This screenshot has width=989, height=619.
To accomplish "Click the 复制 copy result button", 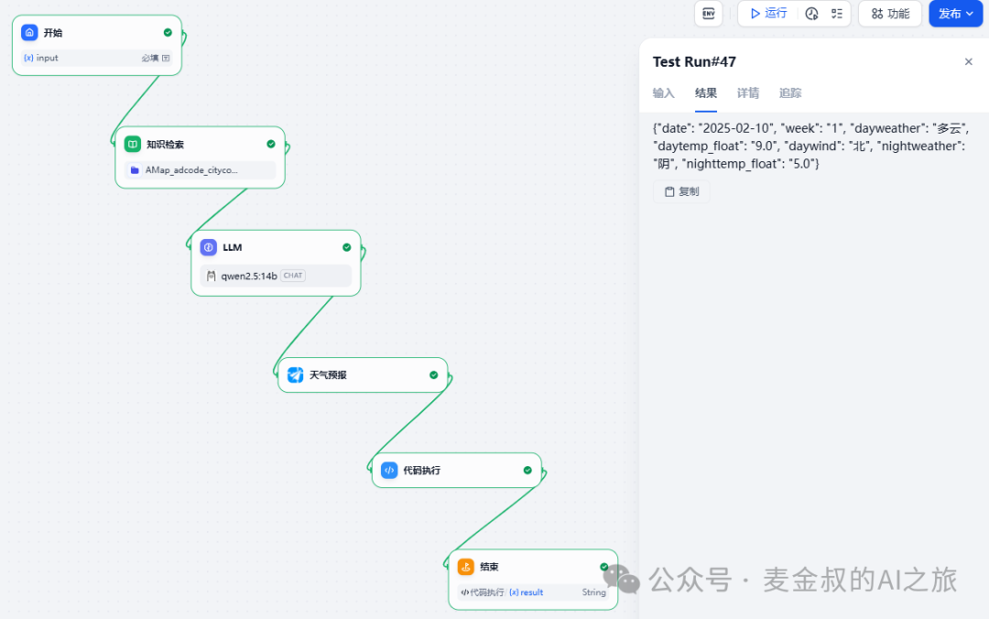I will tap(681, 191).
